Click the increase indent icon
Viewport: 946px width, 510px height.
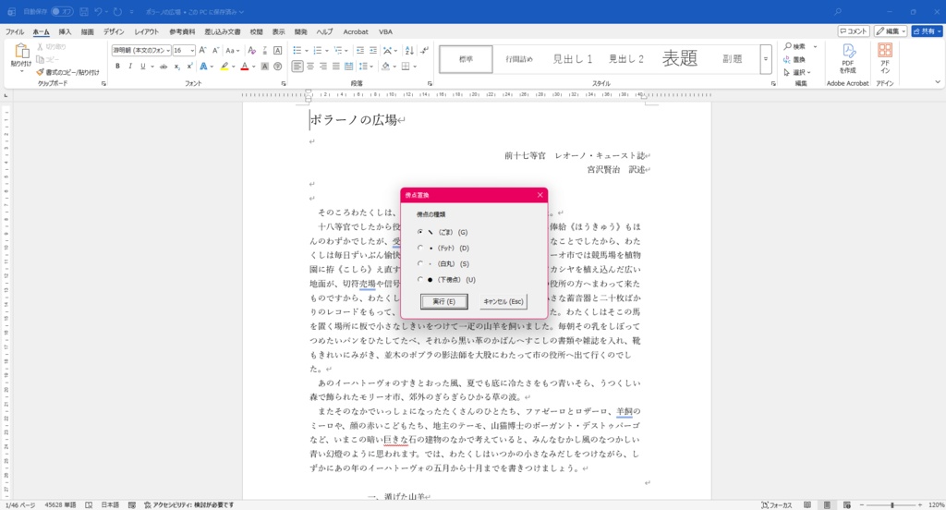(x=373, y=50)
